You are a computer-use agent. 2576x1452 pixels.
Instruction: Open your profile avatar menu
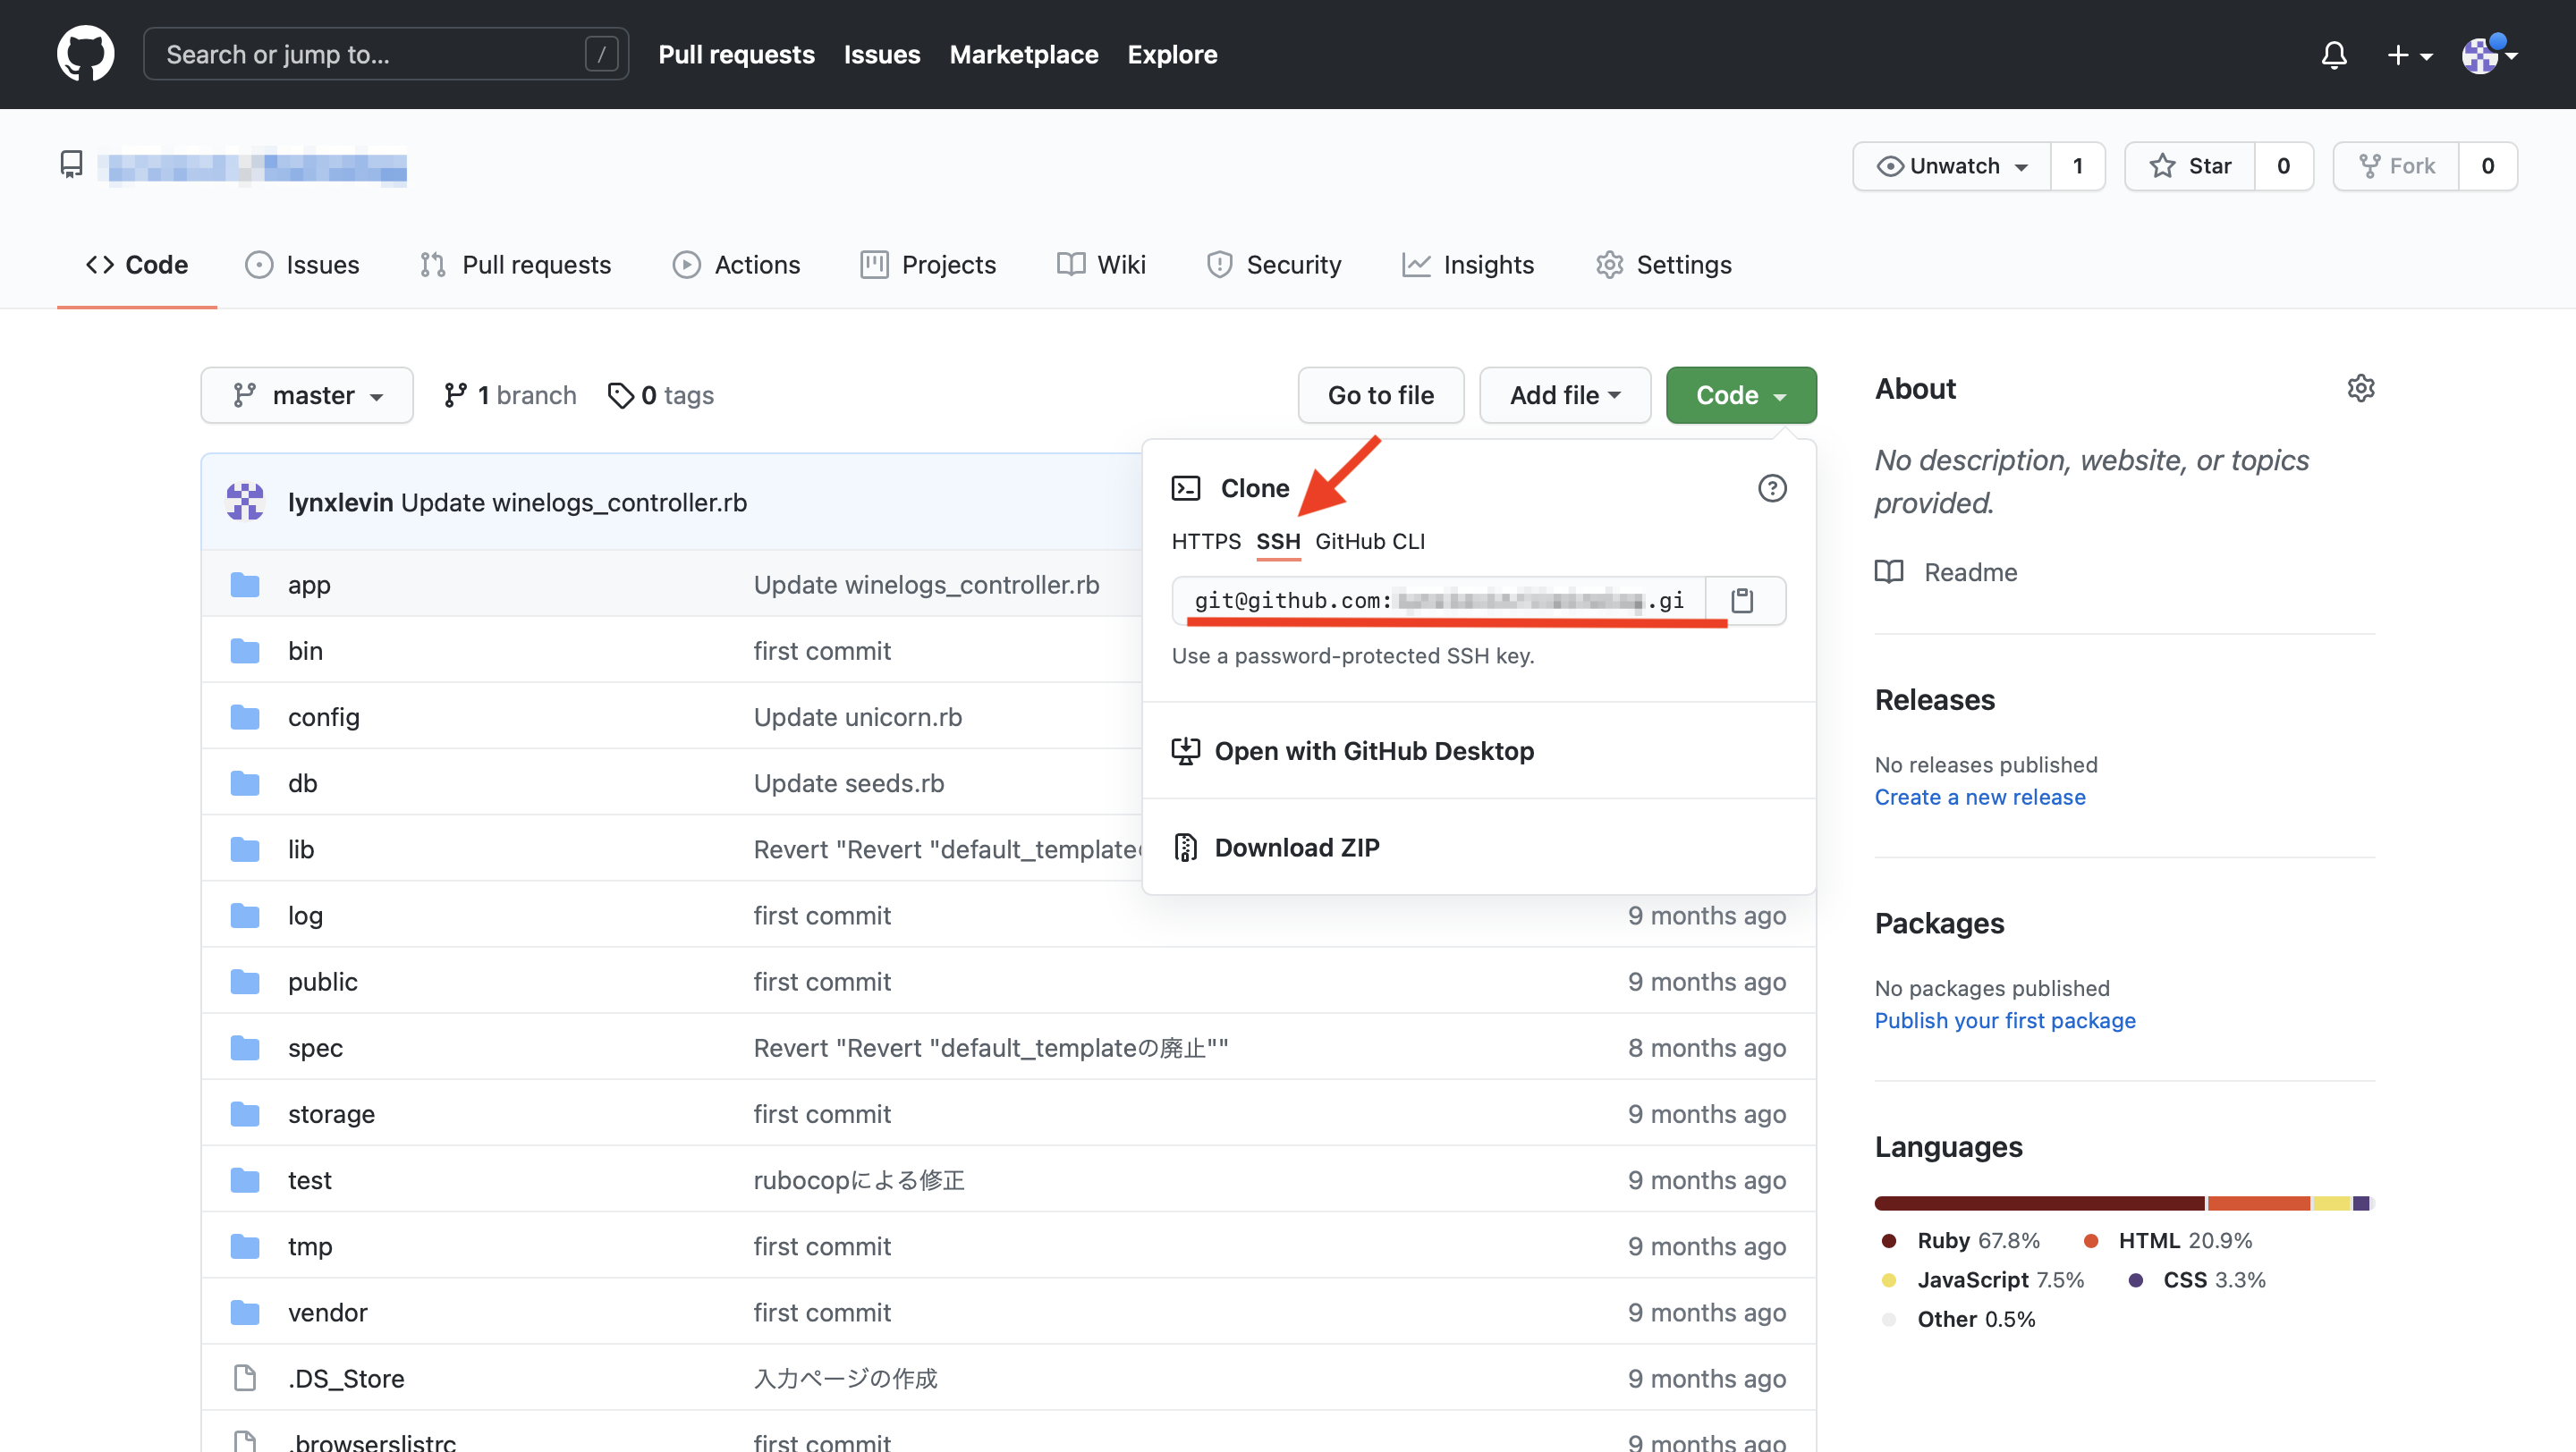(2484, 55)
